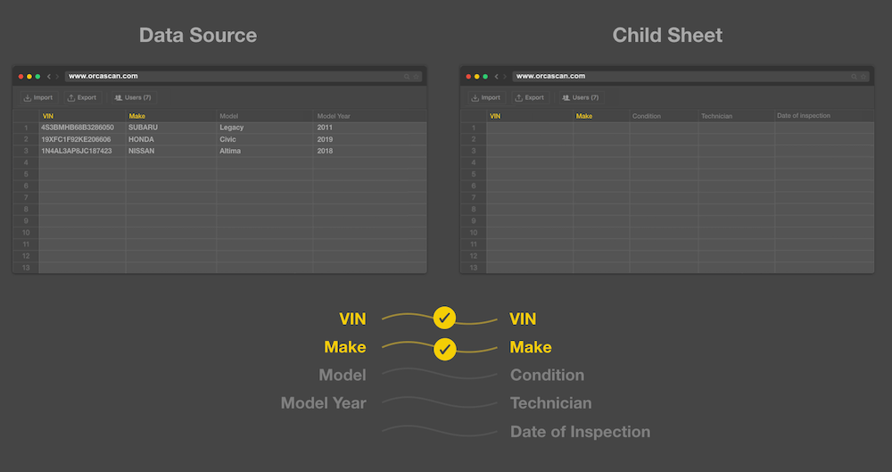Click forward arrow in Child Sheet browser
The width and height of the screenshot is (892, 472).
(x=504, y=77)
